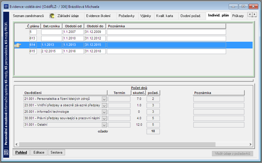Open the Průkazy tab
This screenshot has width=262, height=163.
coord(238,16)
